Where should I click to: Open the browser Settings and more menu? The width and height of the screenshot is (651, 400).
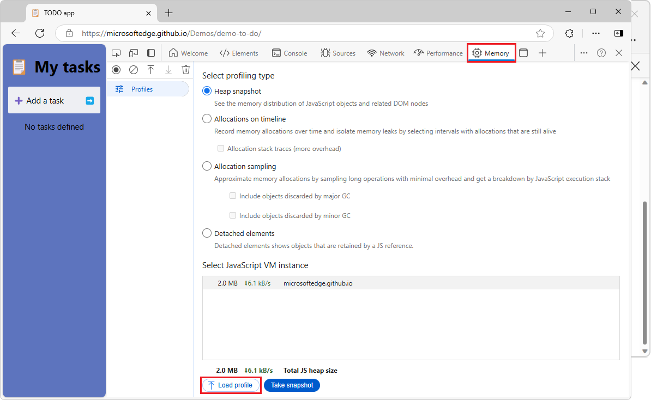596,33
